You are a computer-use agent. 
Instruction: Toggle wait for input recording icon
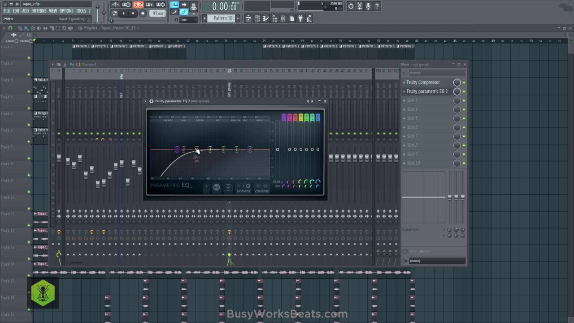pyautogui.click(x=126, y=5)
